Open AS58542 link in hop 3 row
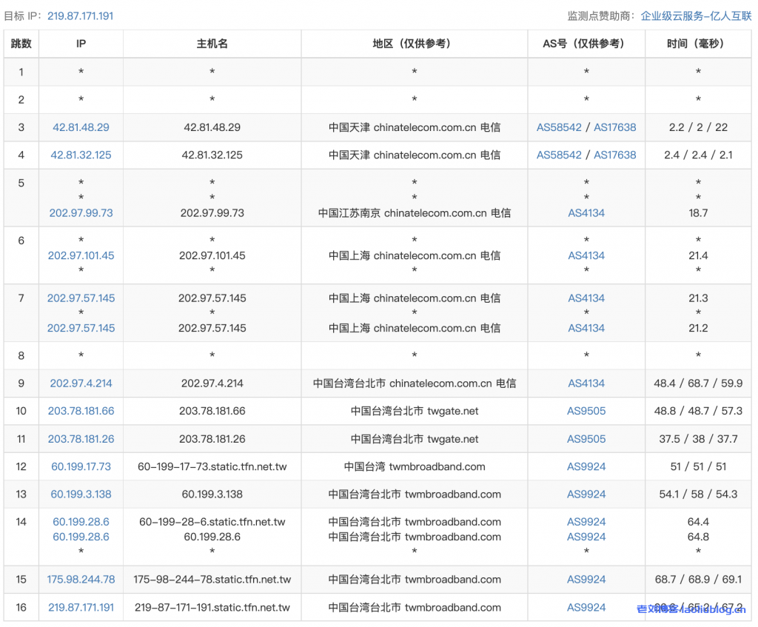Image resolution: width=758 pixels, height=627 pixels. [559, 127]
